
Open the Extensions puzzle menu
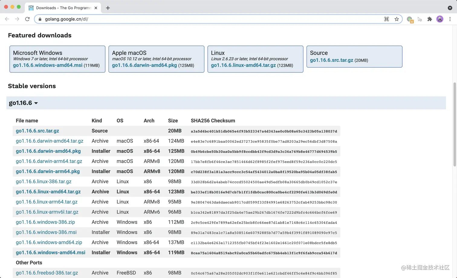(429, 19)
